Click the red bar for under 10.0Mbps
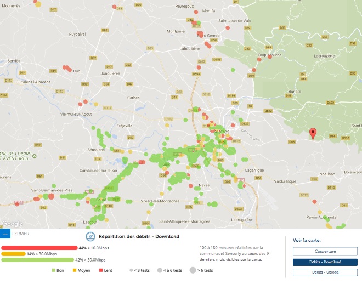This screenshot has height=284, width=362. coord(39,248)
